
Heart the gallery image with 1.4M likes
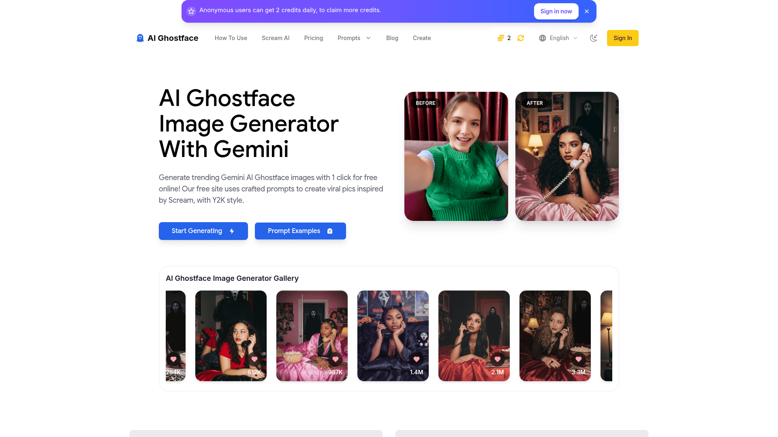[x=417, y=359]
